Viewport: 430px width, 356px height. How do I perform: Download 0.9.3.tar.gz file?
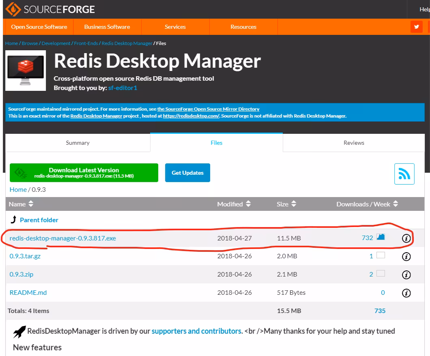[x=25, y=256]
